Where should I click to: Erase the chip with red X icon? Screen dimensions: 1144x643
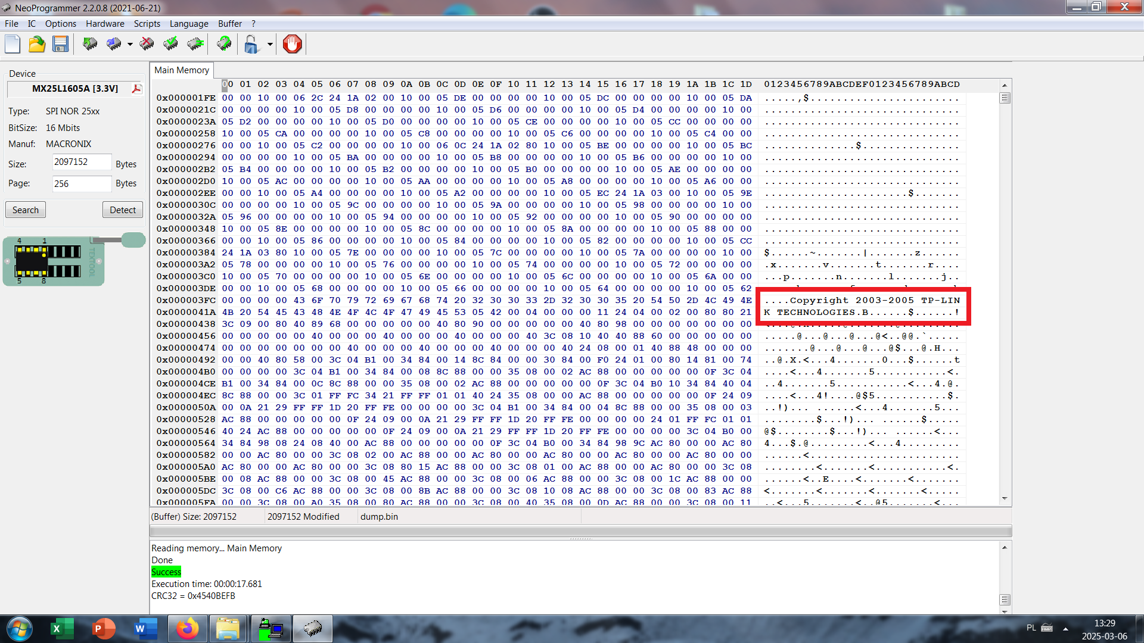[x=147, y=44]
